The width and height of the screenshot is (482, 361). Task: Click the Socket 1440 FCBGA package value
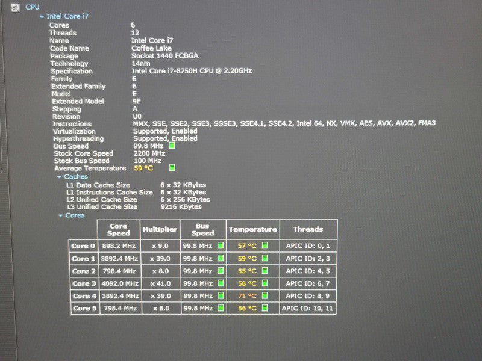coord(165,56)
